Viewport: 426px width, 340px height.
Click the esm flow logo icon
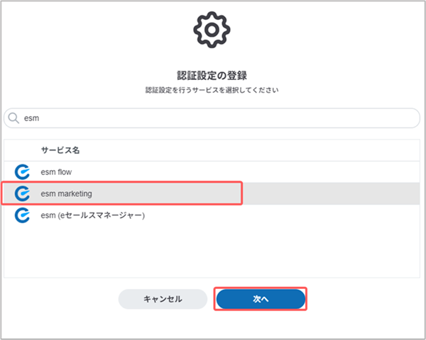pyautogui.click(x=22, y=171)
